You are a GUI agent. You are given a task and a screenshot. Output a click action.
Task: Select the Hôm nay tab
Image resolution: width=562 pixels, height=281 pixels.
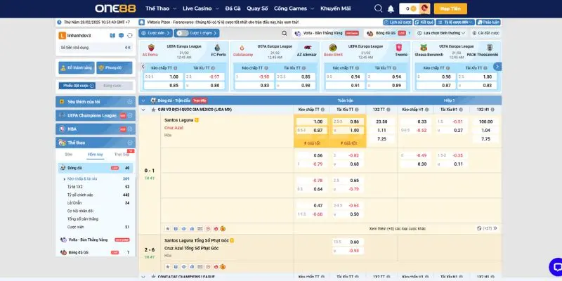(96, 155)
